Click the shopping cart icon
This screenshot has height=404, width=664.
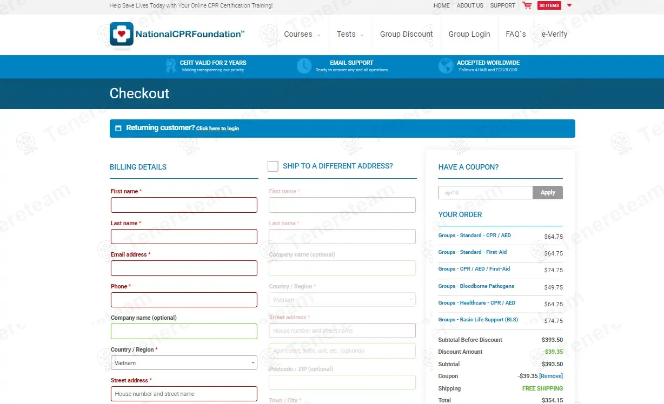[527, 5]
